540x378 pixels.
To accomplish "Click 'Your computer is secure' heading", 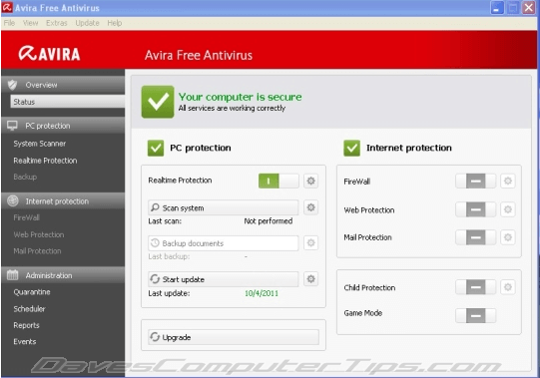I will click(x=240, y=97).
